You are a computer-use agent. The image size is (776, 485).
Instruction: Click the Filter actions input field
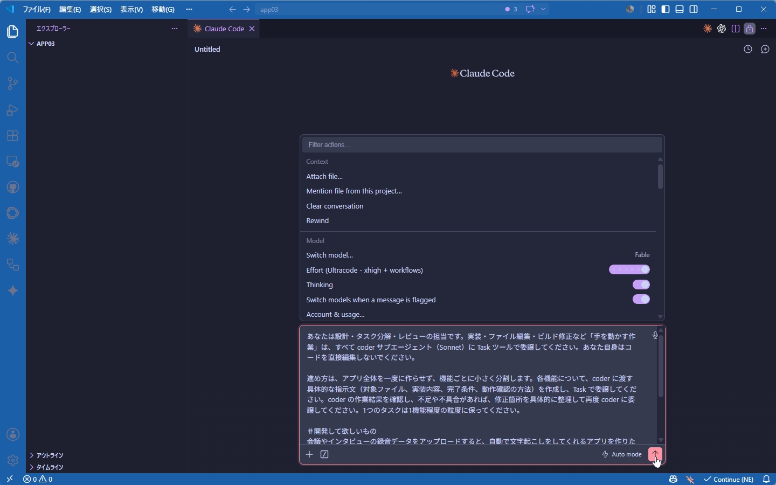[482, 144]
